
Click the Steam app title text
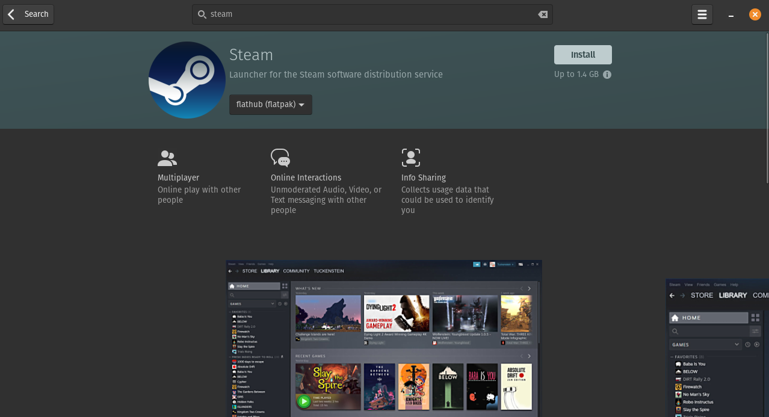click(251, 55)
